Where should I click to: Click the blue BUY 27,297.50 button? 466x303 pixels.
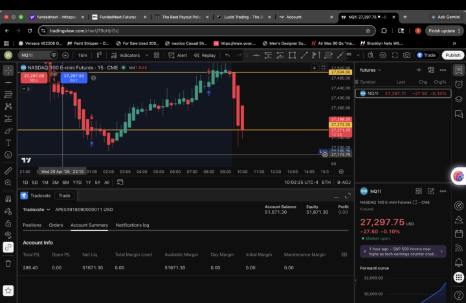pyautogui.click(x=74, y=78)
